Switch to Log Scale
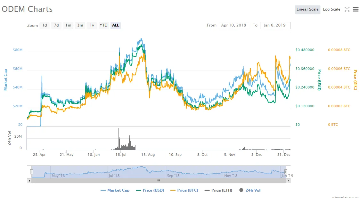 [331, 9]
